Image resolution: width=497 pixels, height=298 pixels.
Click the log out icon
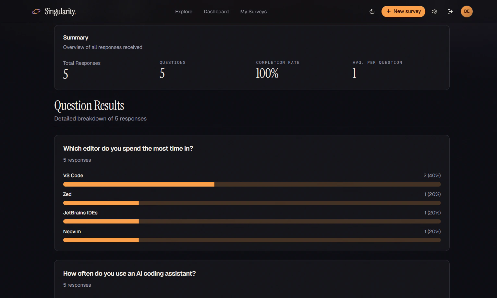[x=450, y=12]
